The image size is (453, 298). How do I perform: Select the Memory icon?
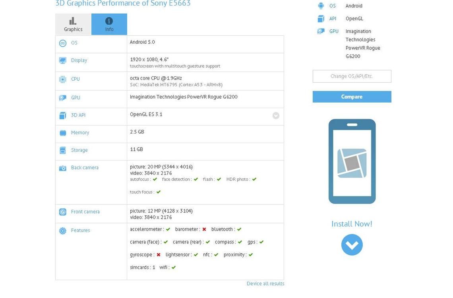[63, 132]
